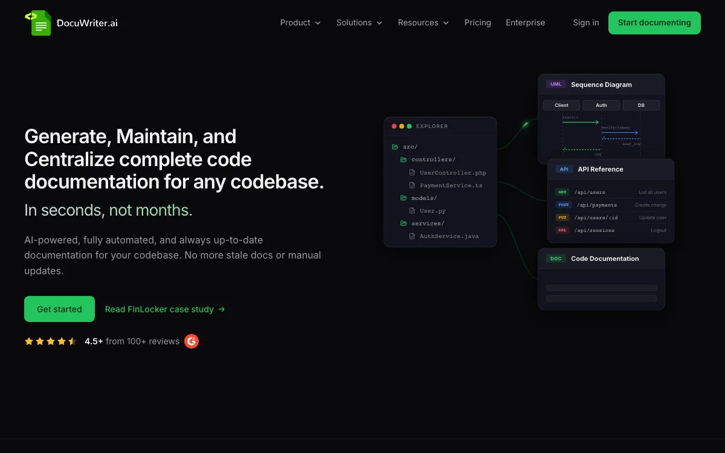
Task: Click the DB box in sequence diagram
Action: [x=641, y=105]
